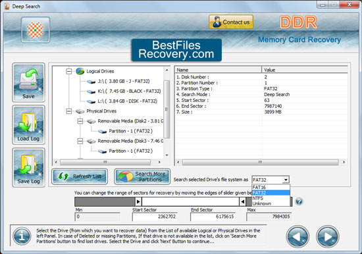This screenshot has height=254, width=362.
Task: Open the file system dropdown arrow
Action: pyautogui.click(x=286, y=180)
